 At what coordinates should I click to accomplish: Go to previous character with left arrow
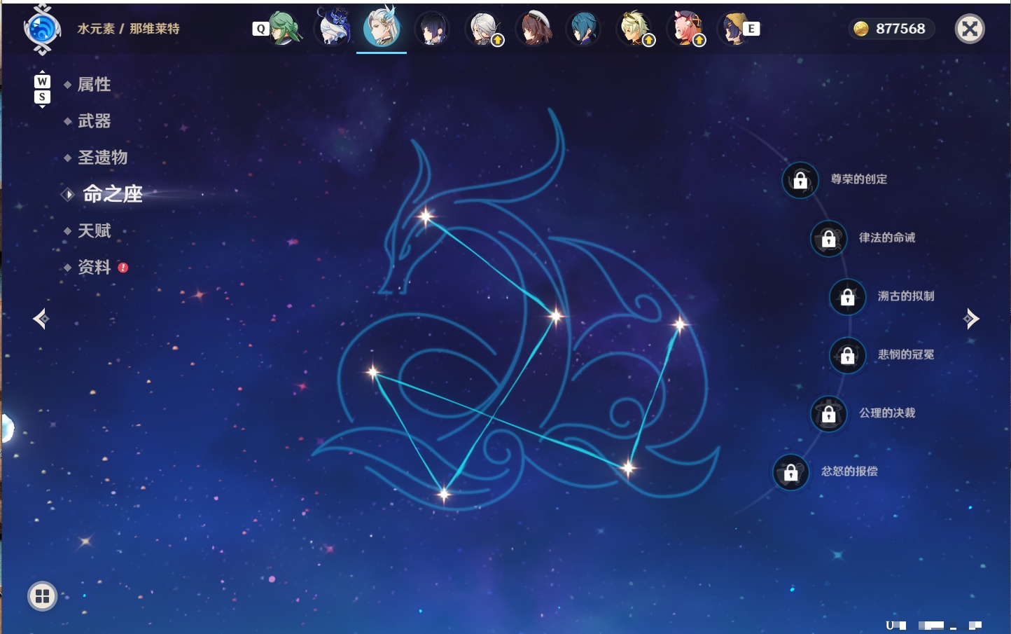pos(41,319)
